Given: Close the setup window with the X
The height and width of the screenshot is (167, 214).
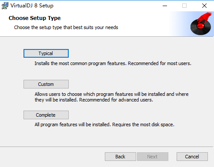Looking at the screenshot, I should [x=204, y=6].
